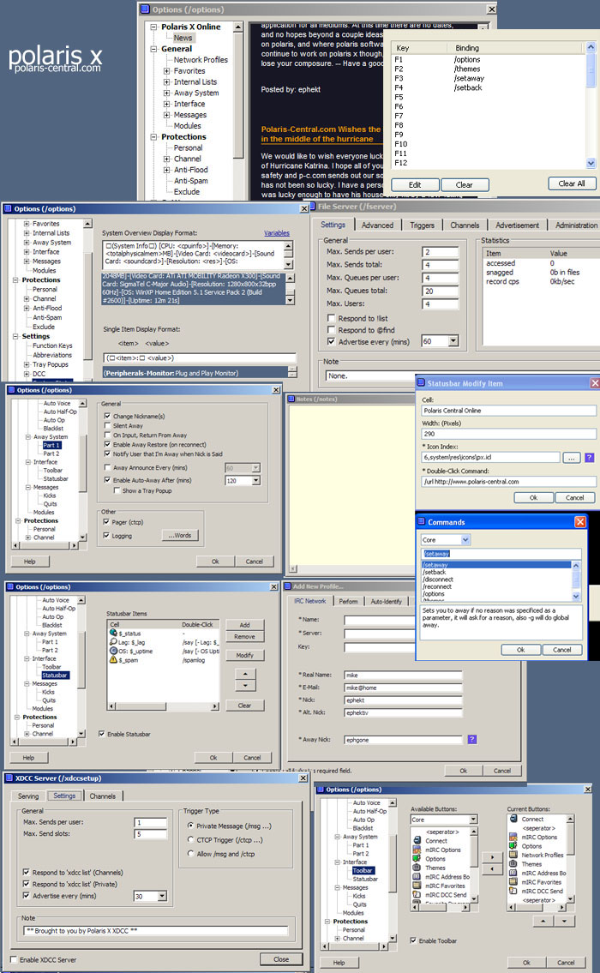Select the mIRC Favorites icon in Current Buttons
Screen dimensions: 600x973
pos(513,882)
